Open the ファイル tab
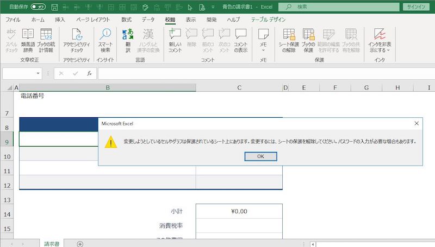435x247 pixels. (x=13, y=20)
